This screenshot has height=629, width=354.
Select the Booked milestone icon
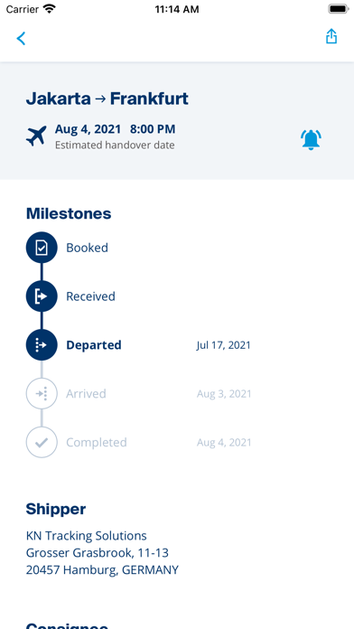pos(42,248)
